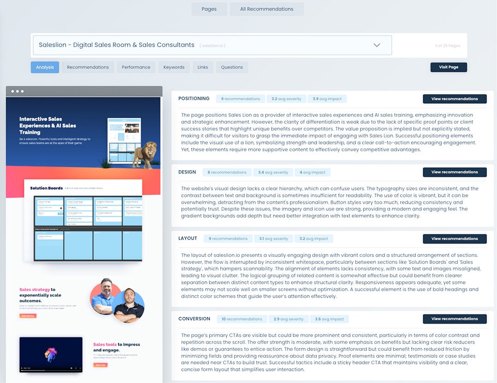This screenshot has width=497, height=383.
Task: Click the 3.1 avg severity badge
Action: coord(273,238)
